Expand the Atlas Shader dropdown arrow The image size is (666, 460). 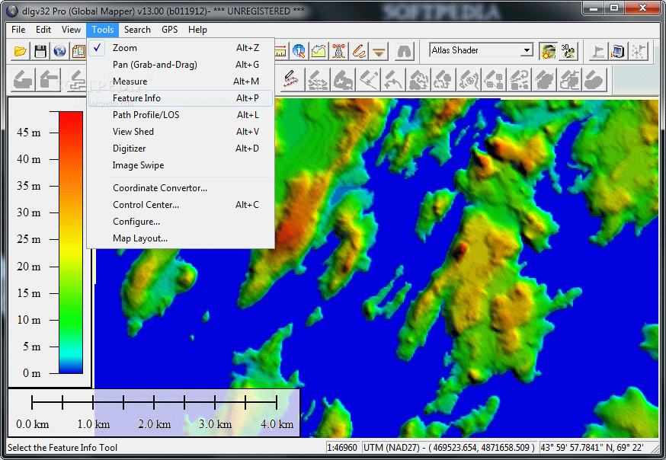tap(527, 50)
